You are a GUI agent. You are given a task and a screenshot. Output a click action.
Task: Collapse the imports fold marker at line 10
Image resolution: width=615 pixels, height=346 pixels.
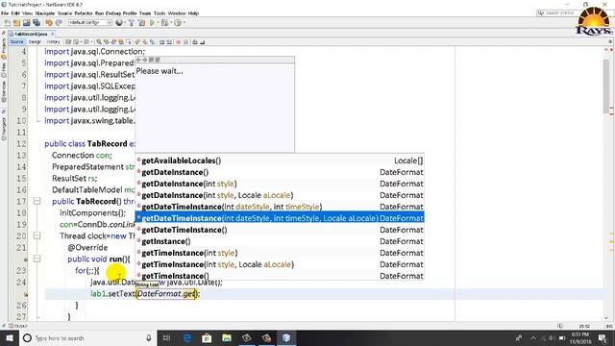[38, 121]
